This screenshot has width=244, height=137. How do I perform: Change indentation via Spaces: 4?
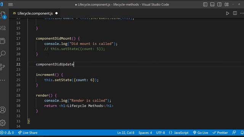[x=145, y=133]
